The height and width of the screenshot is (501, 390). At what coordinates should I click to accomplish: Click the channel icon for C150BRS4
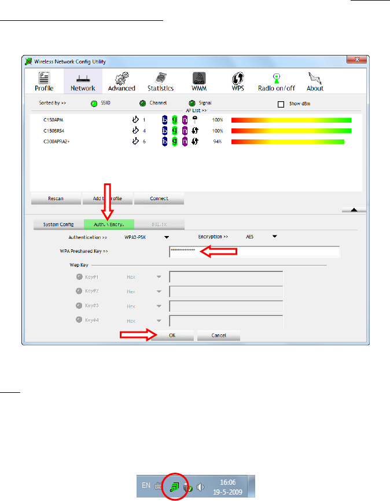135,130
